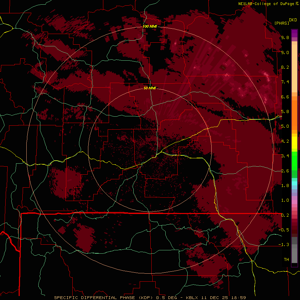Click the [PHAS] label above the color scale
The height and width of the screenshot is (300, 300).
pyautogui.click(x=282, y=23)
